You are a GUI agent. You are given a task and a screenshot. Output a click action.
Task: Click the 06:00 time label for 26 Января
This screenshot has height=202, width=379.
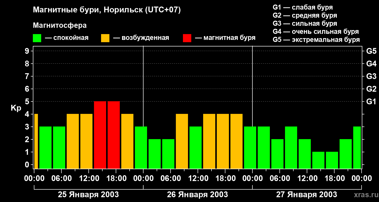coord(171,179)
